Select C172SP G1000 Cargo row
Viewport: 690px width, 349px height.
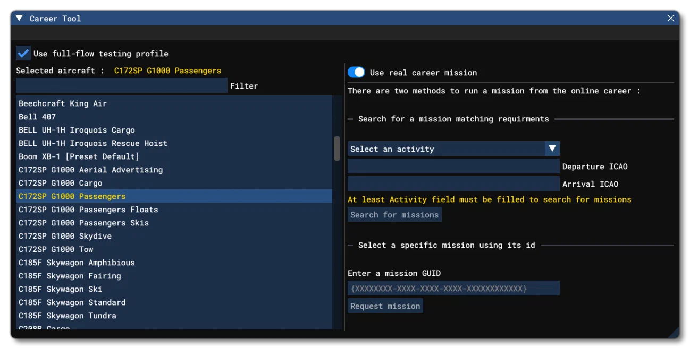[x=174, y=183]
